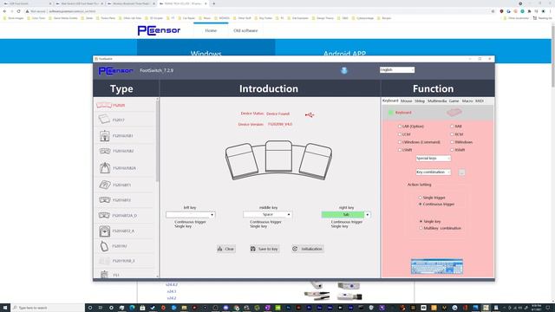The width and height of the screenshot is (555, 312).
Task: Choose the FS2016USB1 device icon
Action: pos(104,135)
